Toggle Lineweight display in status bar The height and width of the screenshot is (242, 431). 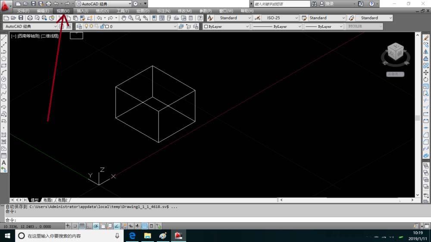coord(137,226)
